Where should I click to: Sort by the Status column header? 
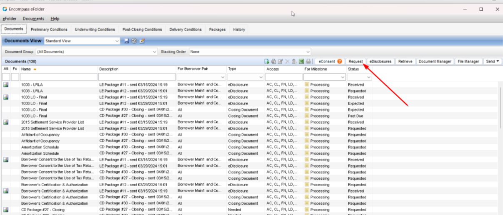(x=359, y=69)
